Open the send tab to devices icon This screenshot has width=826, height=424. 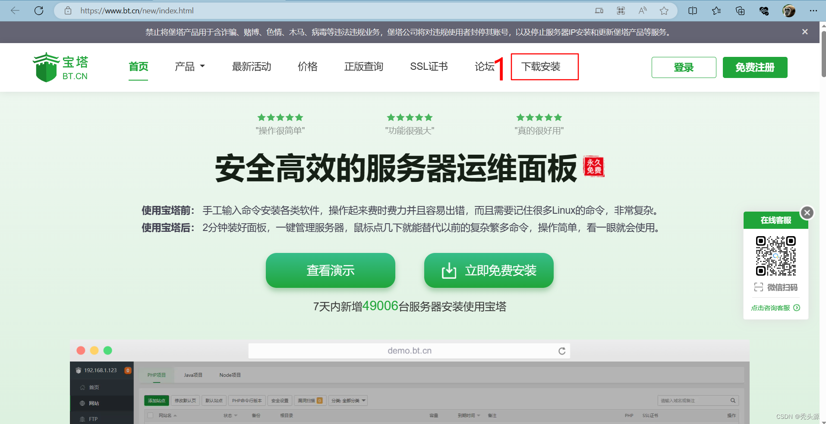(599, 11)
